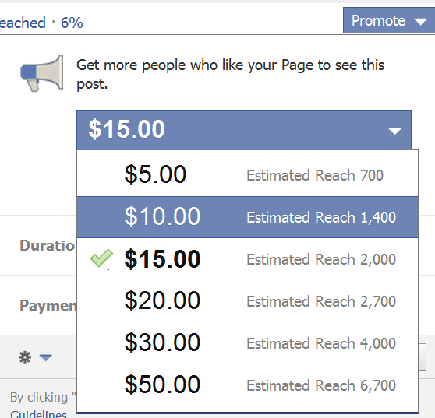
Task: Choose the $10.00 budget option
Action: tap(247, 217)
